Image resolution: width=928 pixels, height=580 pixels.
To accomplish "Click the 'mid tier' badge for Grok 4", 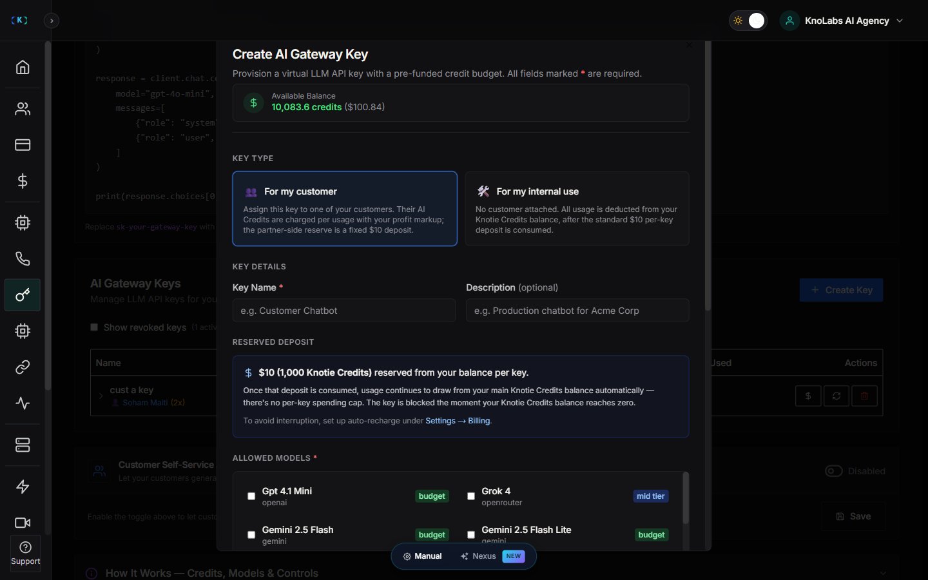I will coord(650,496).
